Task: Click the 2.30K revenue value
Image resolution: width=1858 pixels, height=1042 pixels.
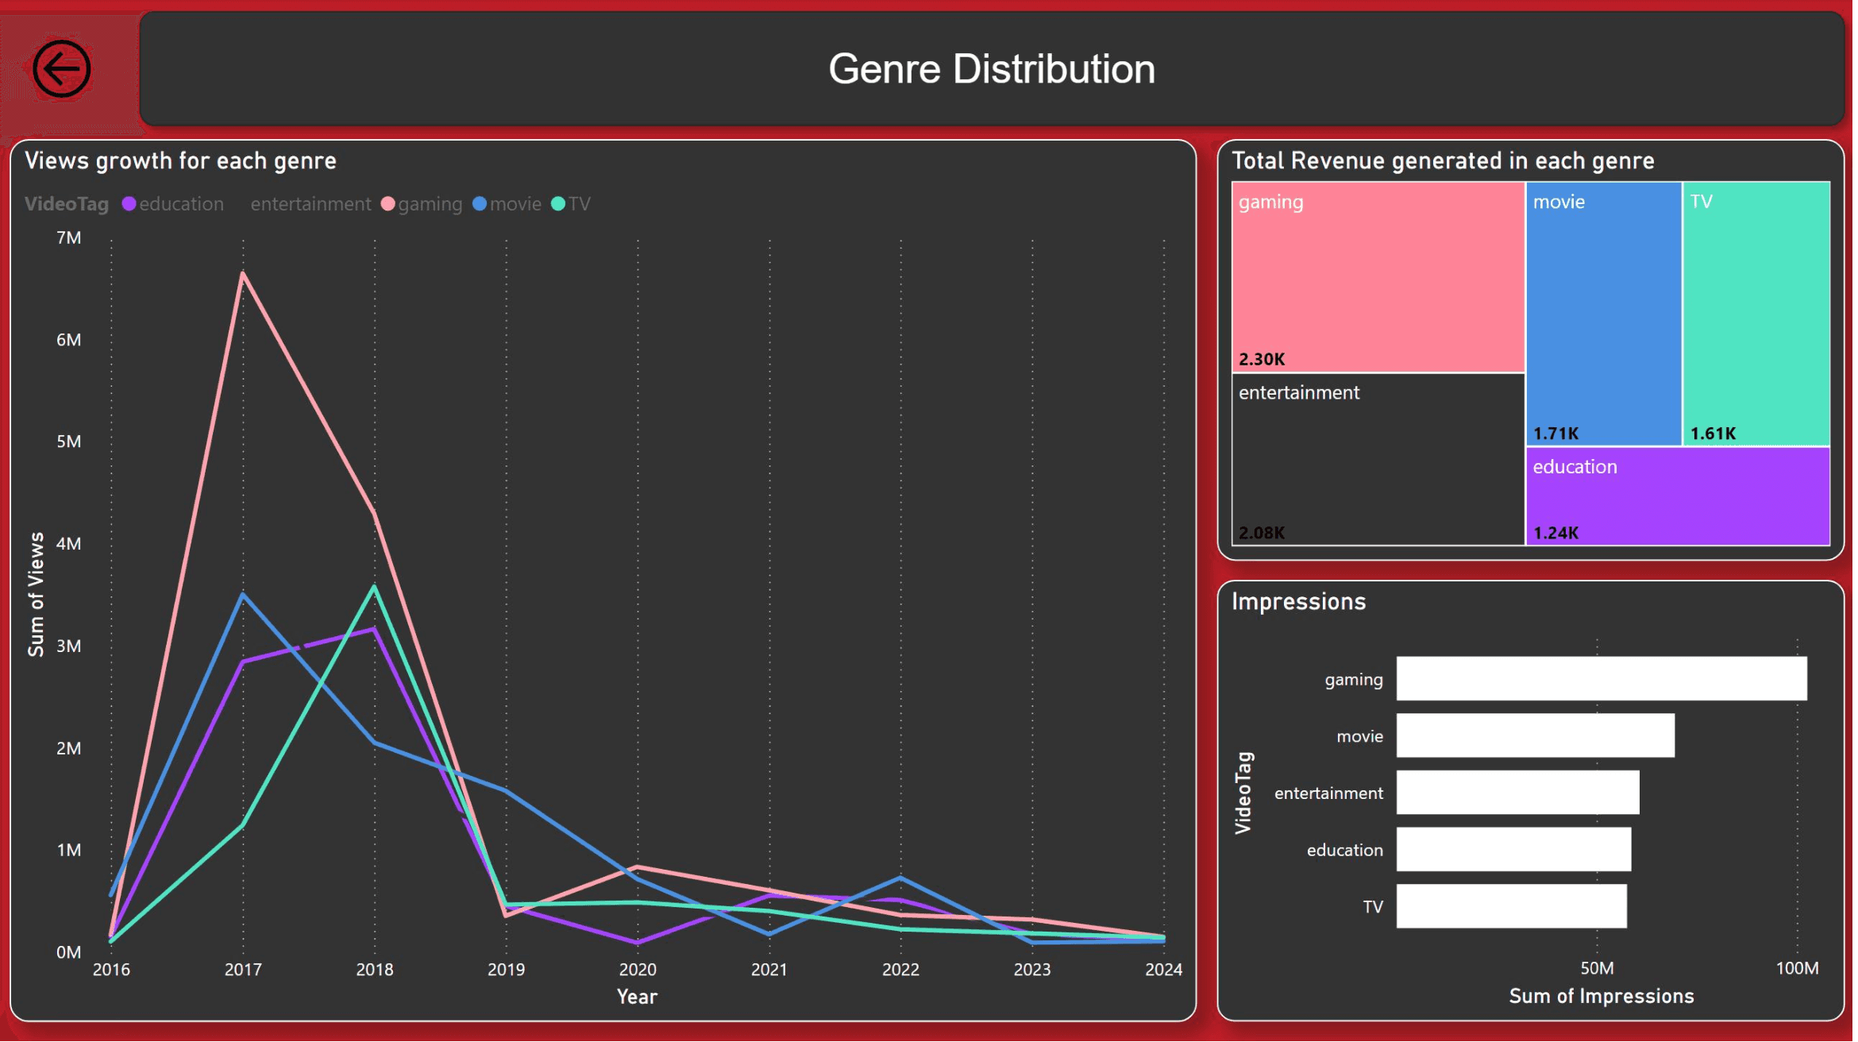Action: (1264, 360)
